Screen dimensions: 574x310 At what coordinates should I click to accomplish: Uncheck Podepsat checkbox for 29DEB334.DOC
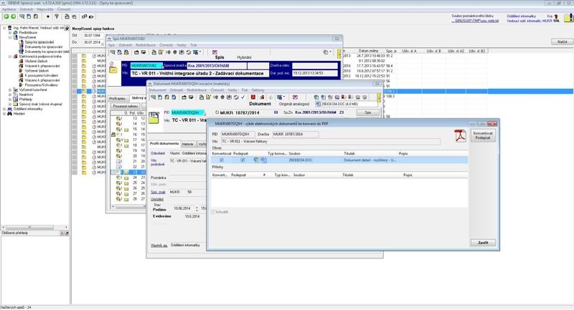243,160
